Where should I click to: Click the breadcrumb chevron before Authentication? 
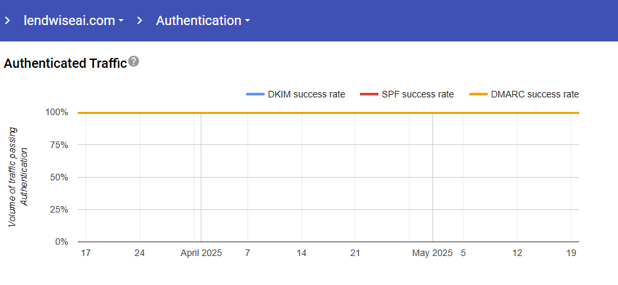(140, 20)
